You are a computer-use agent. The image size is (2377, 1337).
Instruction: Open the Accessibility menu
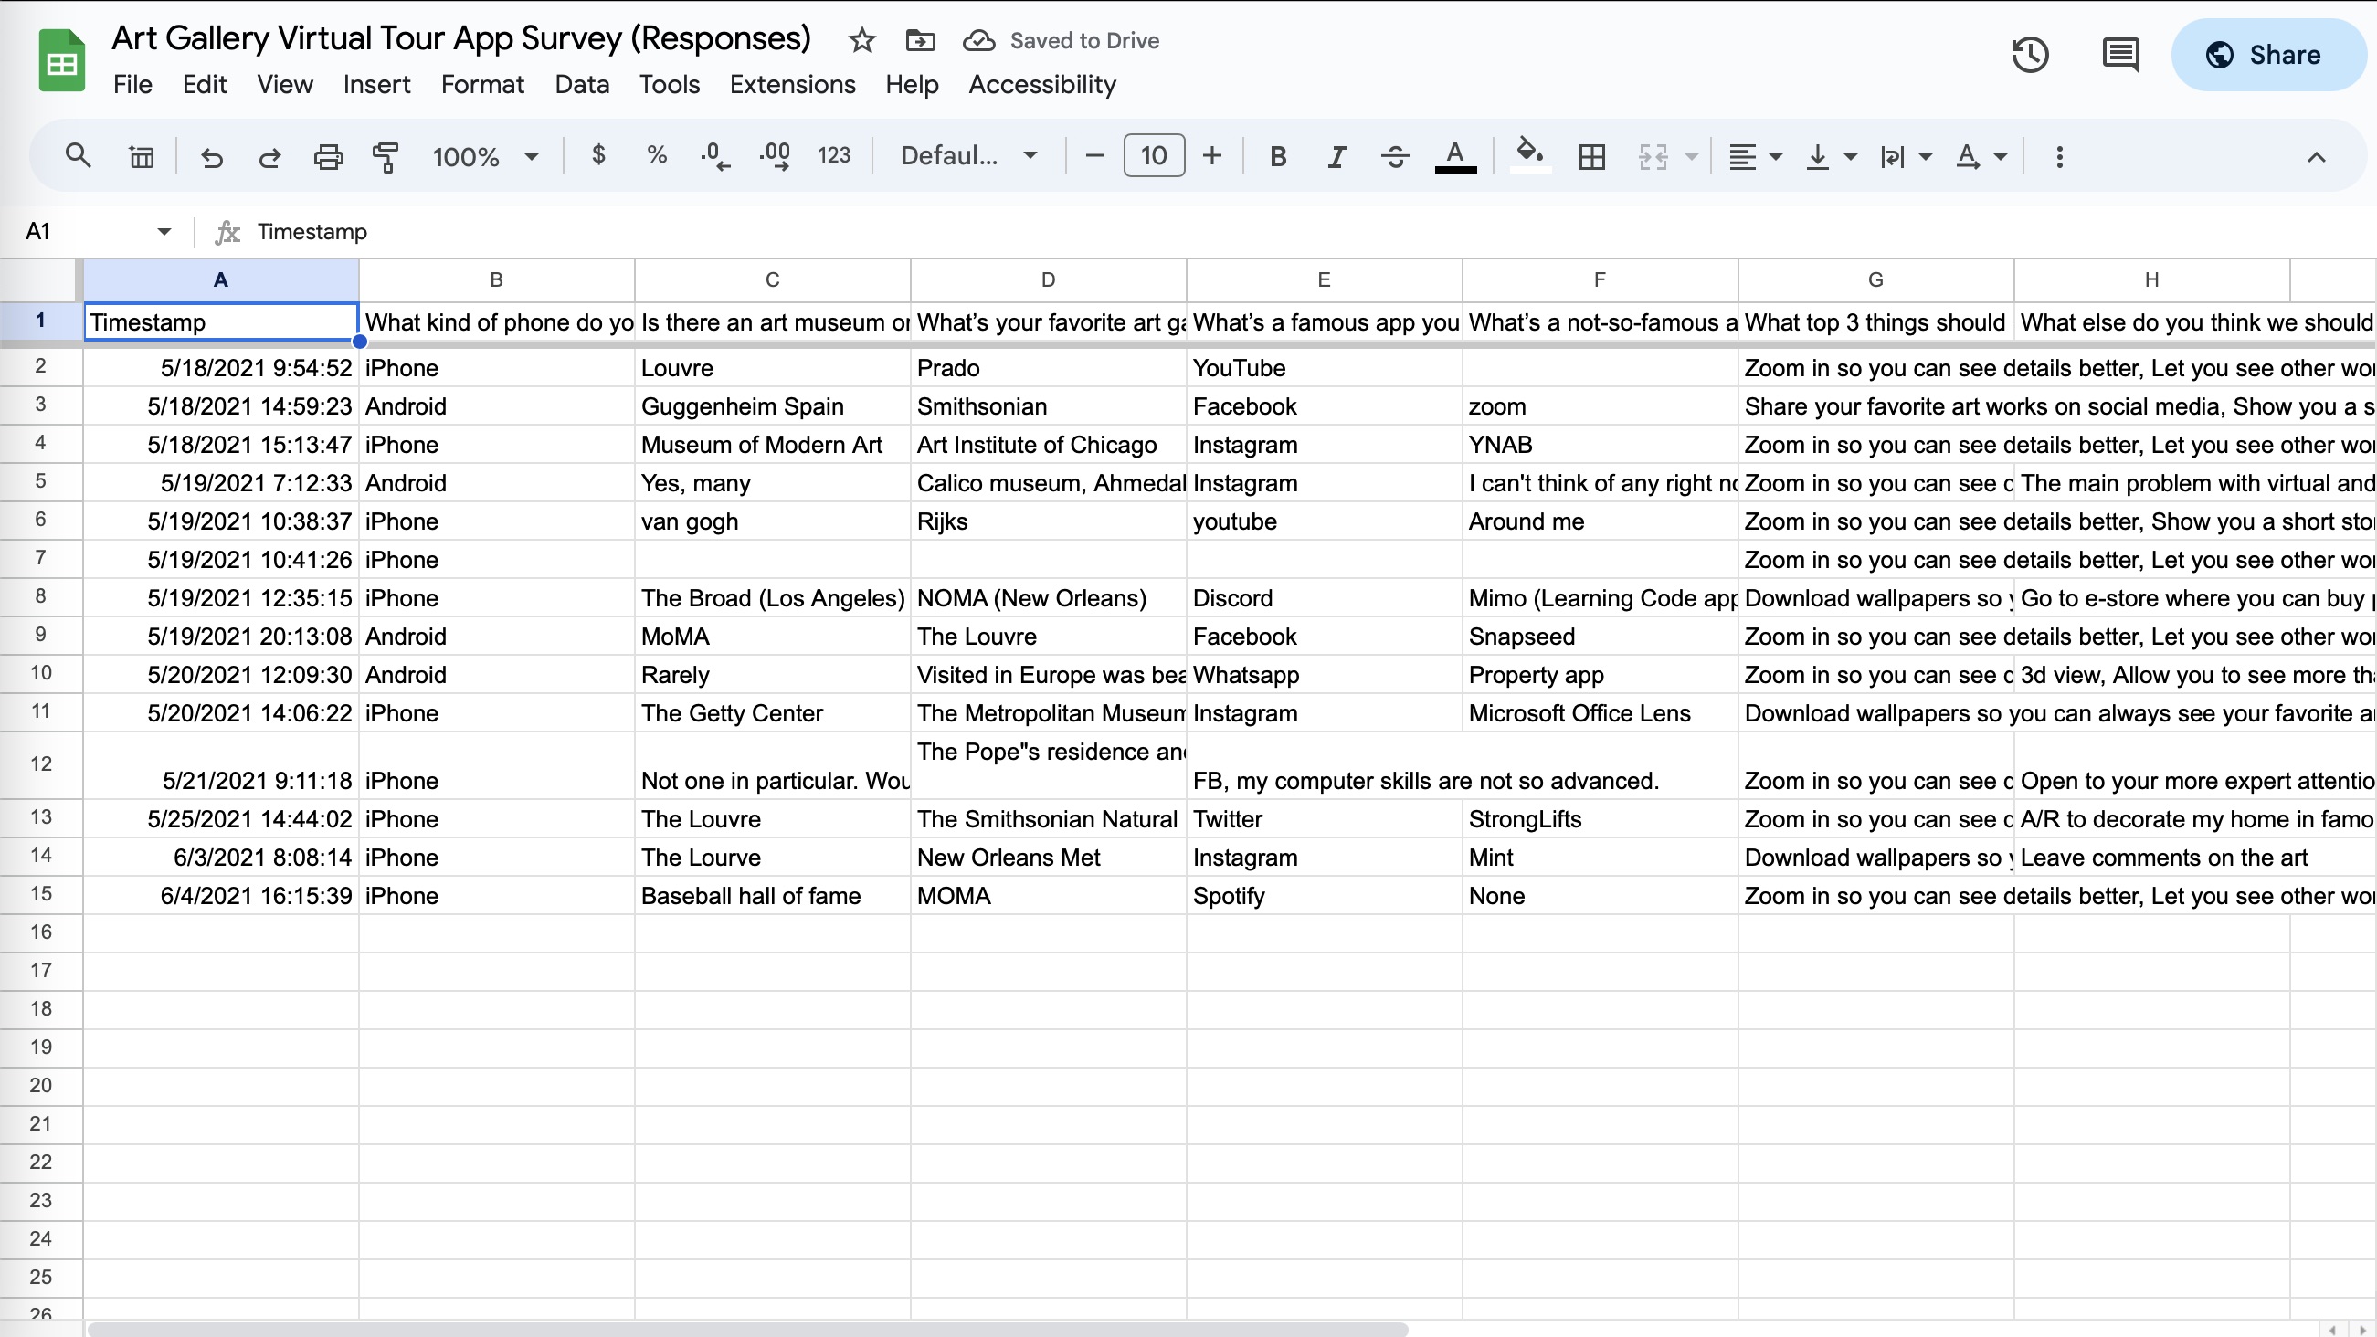[x=1041, y=84]
